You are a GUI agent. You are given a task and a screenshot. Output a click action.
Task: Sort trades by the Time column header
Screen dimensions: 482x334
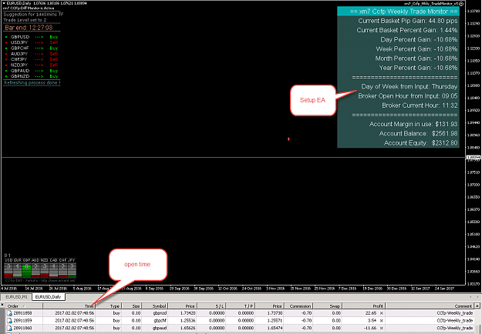69,306
